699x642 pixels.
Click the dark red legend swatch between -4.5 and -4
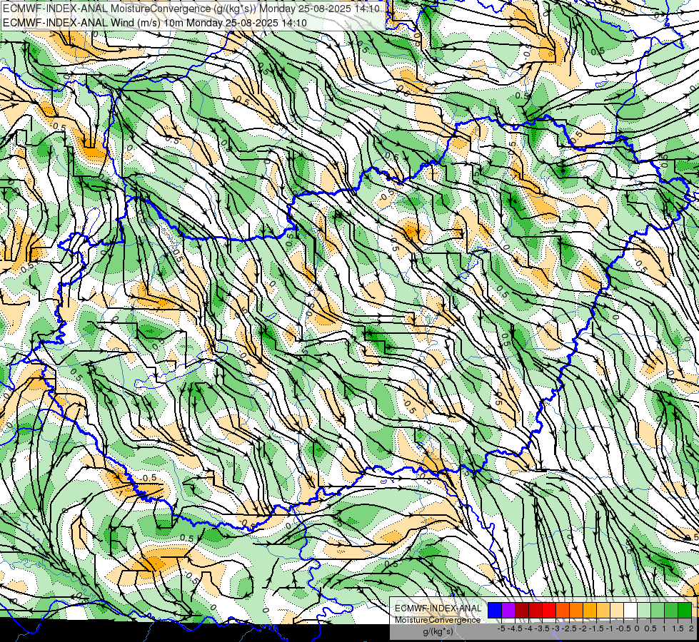click(522, 611)
